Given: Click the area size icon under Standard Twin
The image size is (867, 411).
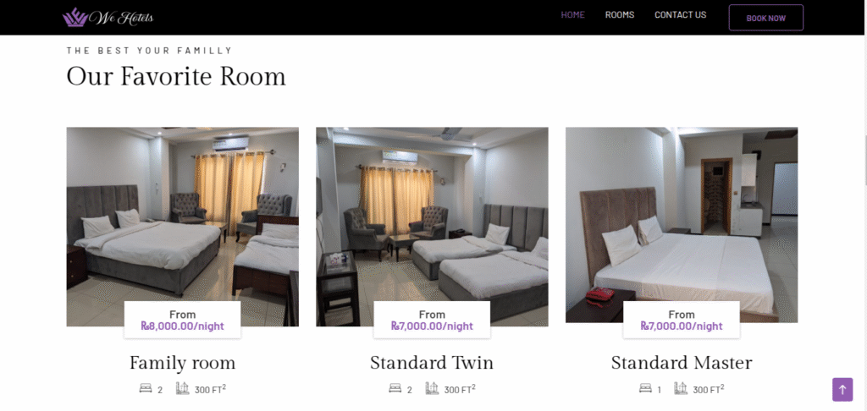Looking at the screenshot, I should [x=432, y=388].
